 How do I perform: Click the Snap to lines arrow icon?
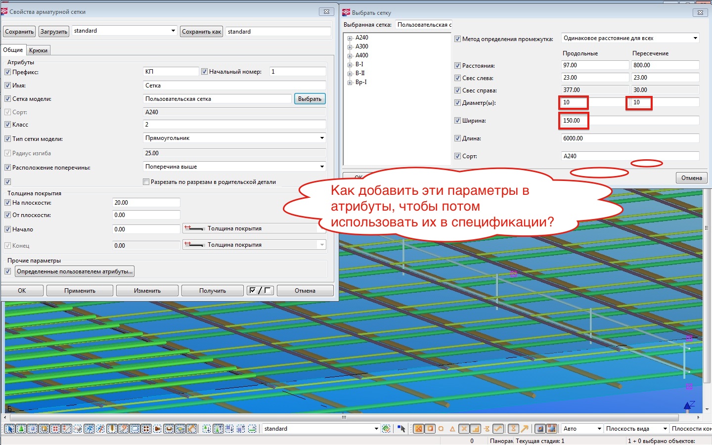click(525, 429)
